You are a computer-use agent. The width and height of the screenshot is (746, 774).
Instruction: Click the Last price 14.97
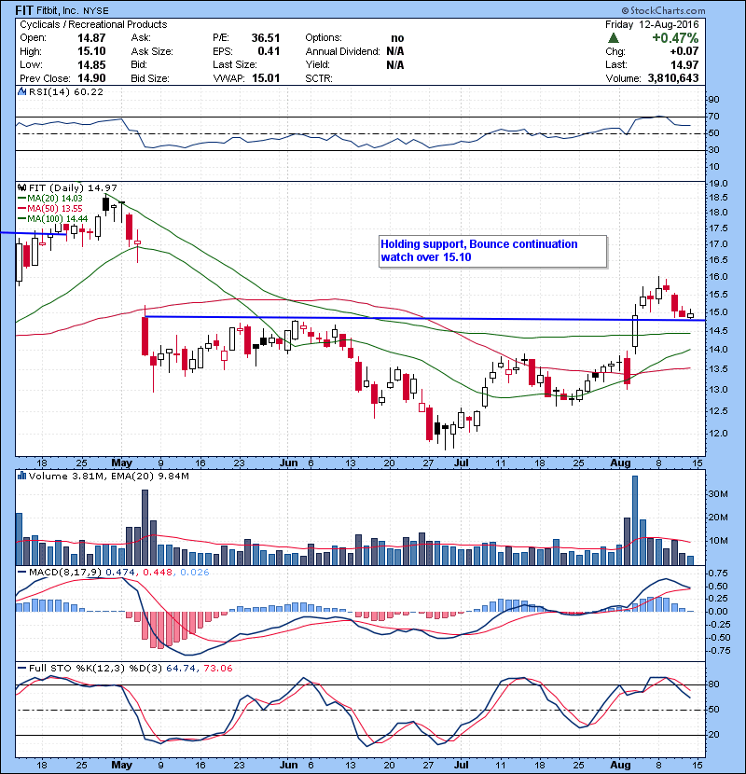pos(684,64)
